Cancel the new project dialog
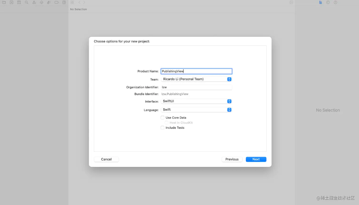This screenshot has height=205, width=359. click(106, 159)
